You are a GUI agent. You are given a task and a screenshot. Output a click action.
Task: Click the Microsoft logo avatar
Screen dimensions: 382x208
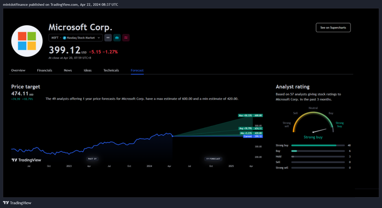pos(27,41)
